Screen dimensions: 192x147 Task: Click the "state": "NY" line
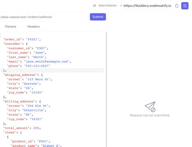(20, 115)
